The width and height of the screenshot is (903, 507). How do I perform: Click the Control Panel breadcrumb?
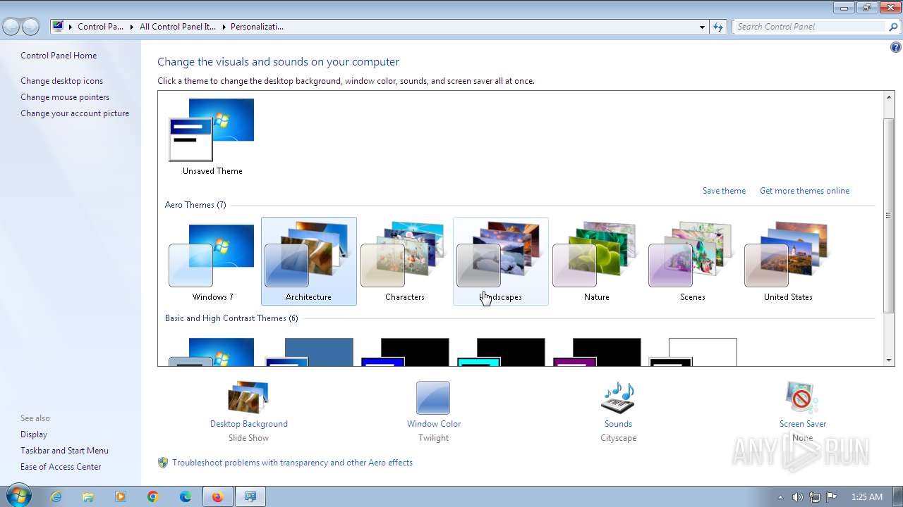point(100,27)
